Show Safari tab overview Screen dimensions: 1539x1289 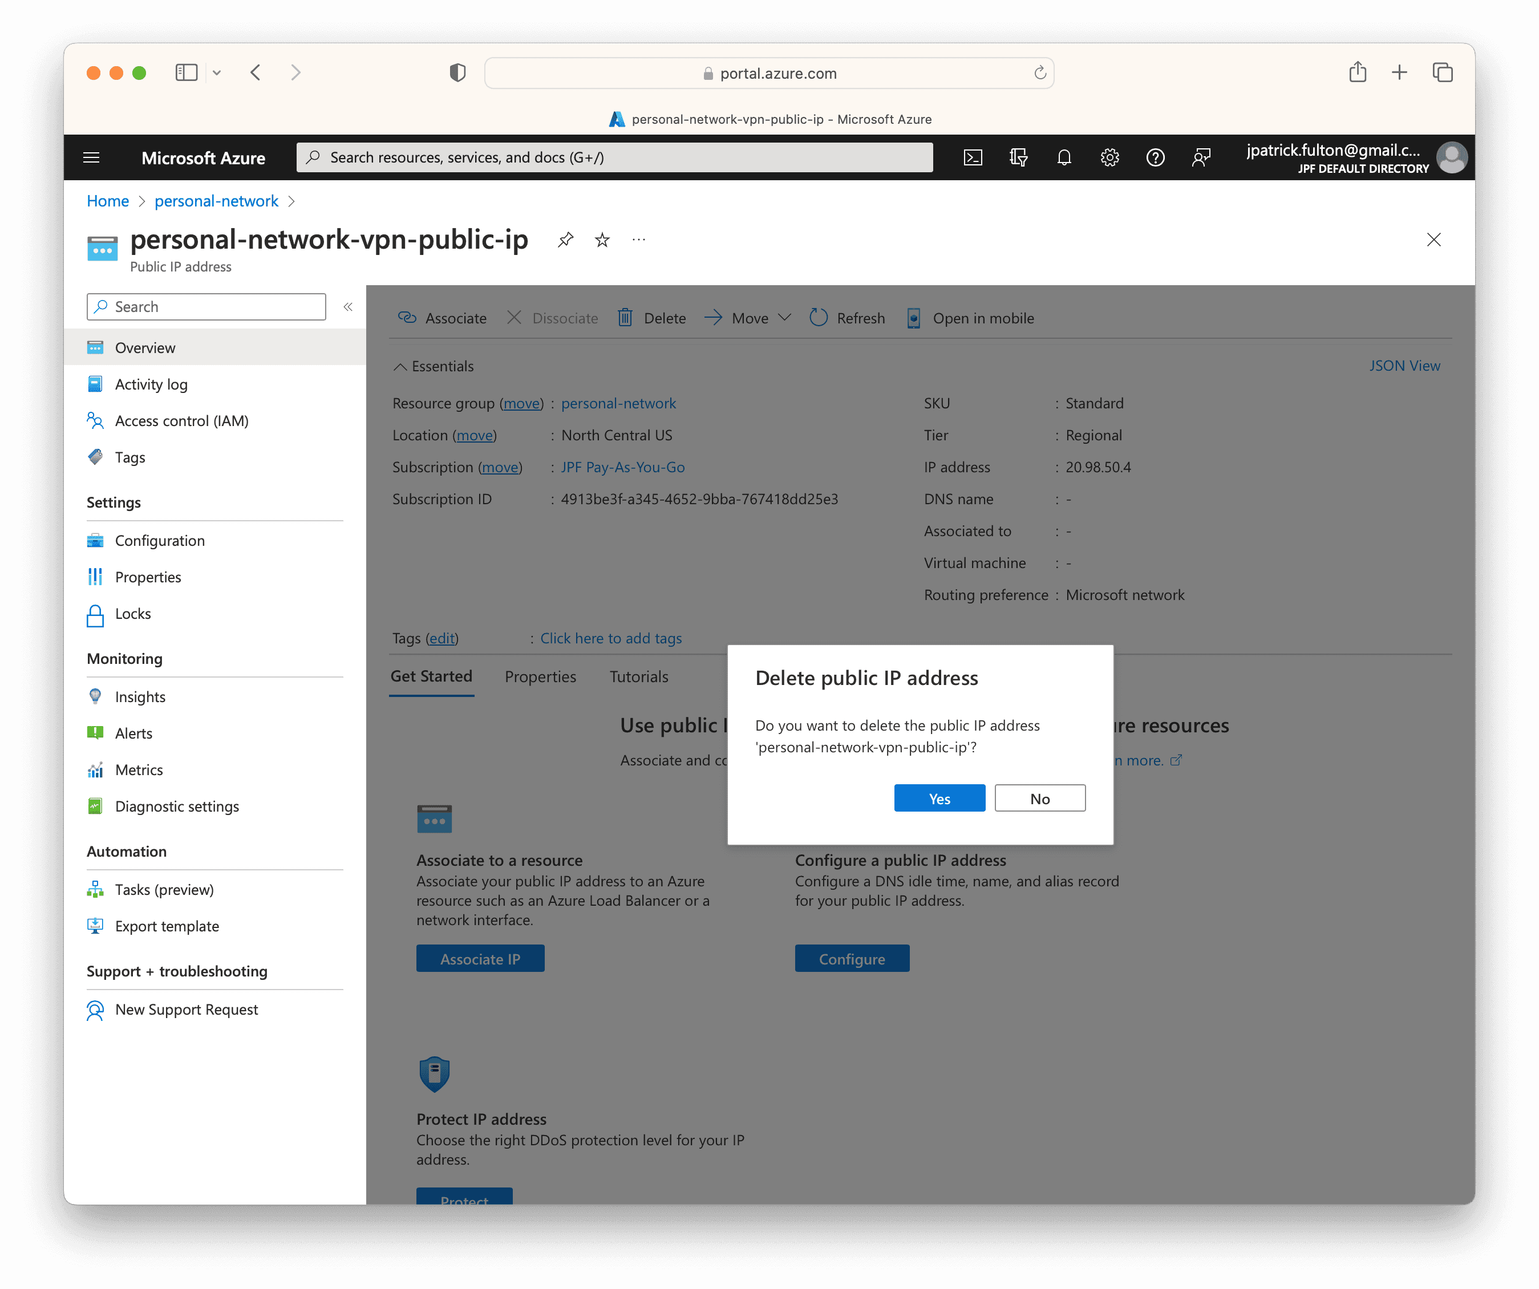click(x=1442, y=72)
